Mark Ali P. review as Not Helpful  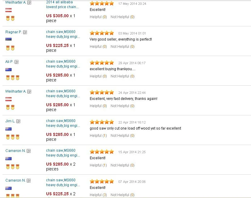tap(122, 76)
